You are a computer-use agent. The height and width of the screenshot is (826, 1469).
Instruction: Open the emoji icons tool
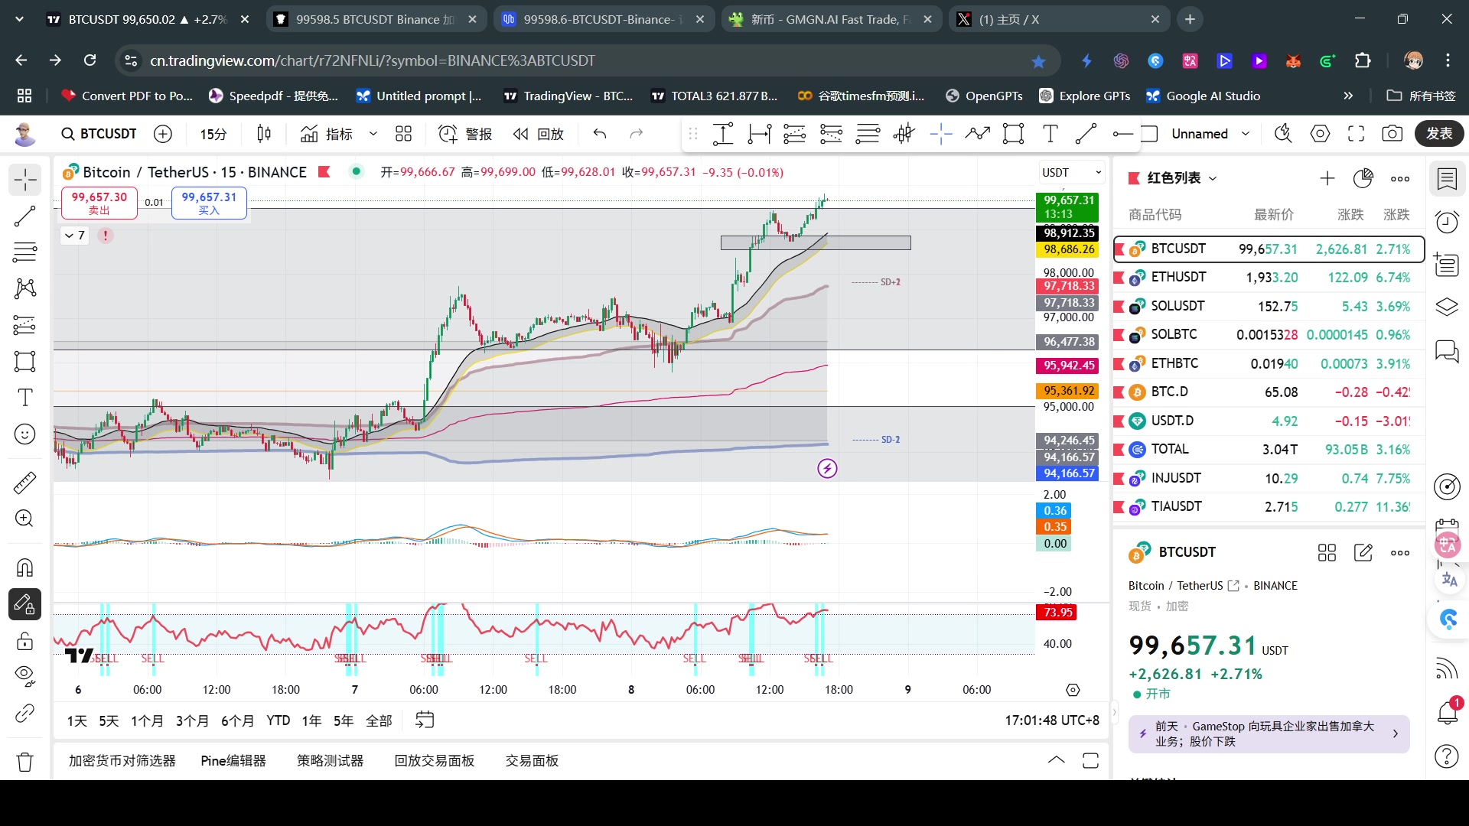24,434
